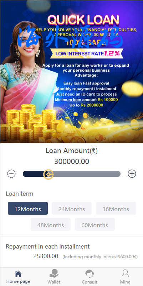The width and height of the screenshot is (143, 286).
Task: Open the Consult headset icon
Action: click(x=90, y=274)
